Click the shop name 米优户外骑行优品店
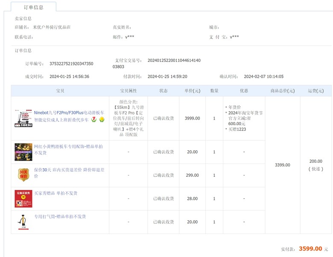 point(52,27)
